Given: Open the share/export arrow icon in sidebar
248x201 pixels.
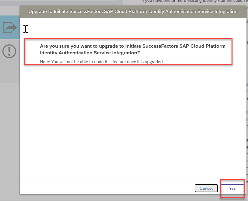Looking at the screenshot, I should click(10, 27).
